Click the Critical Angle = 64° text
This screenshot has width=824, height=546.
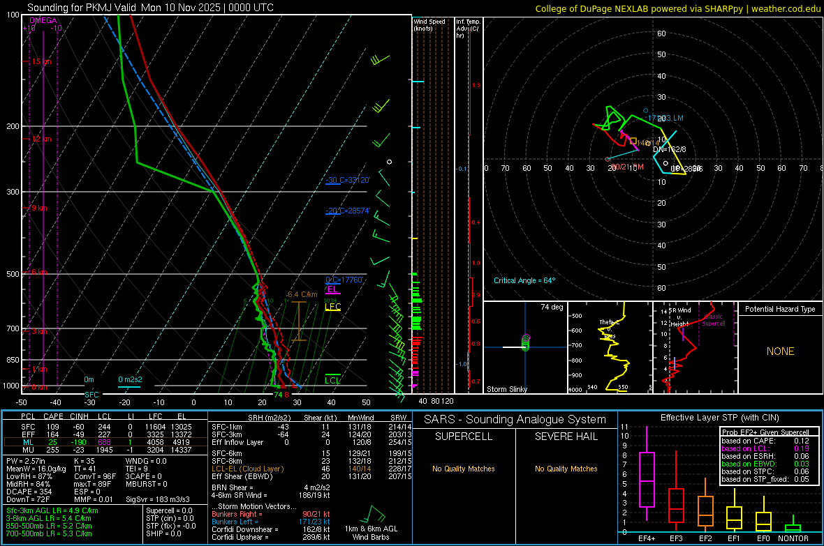point(524,280)
